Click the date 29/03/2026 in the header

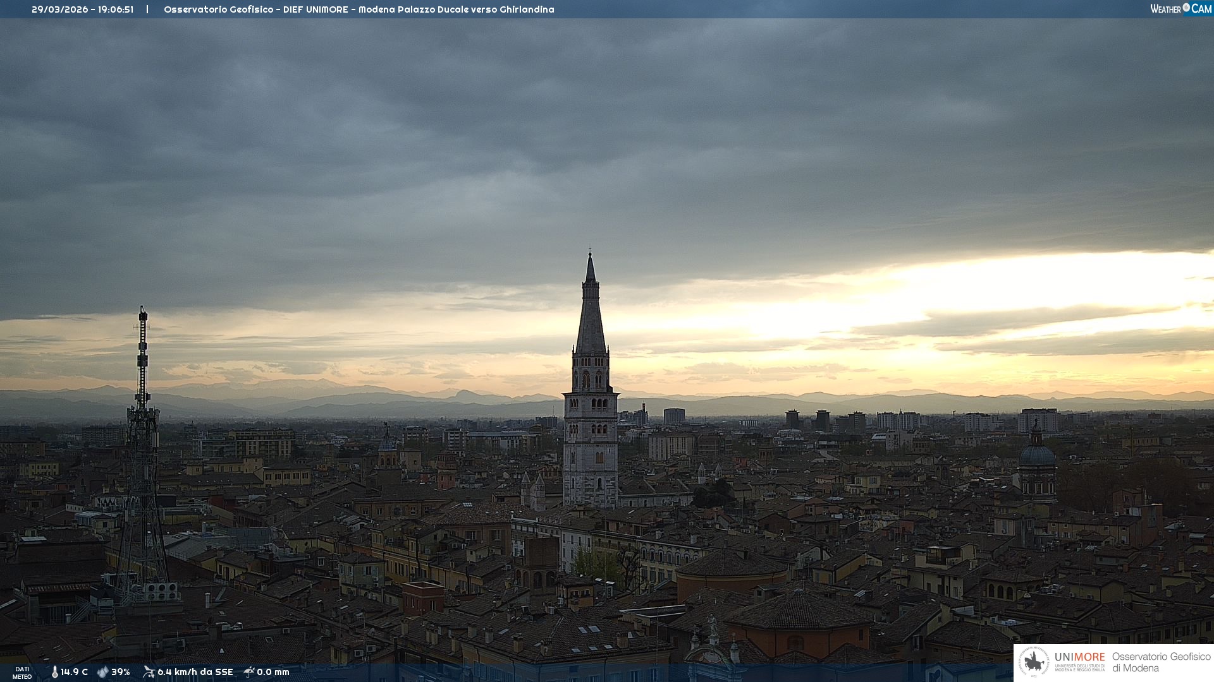tap(59, 9)
